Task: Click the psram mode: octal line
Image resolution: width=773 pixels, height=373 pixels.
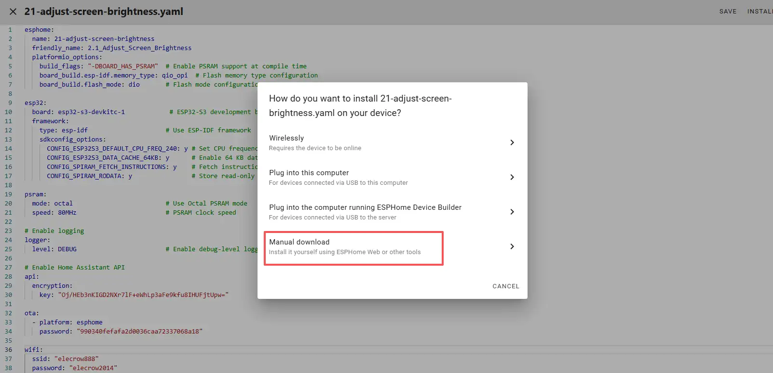Action: 52,204
